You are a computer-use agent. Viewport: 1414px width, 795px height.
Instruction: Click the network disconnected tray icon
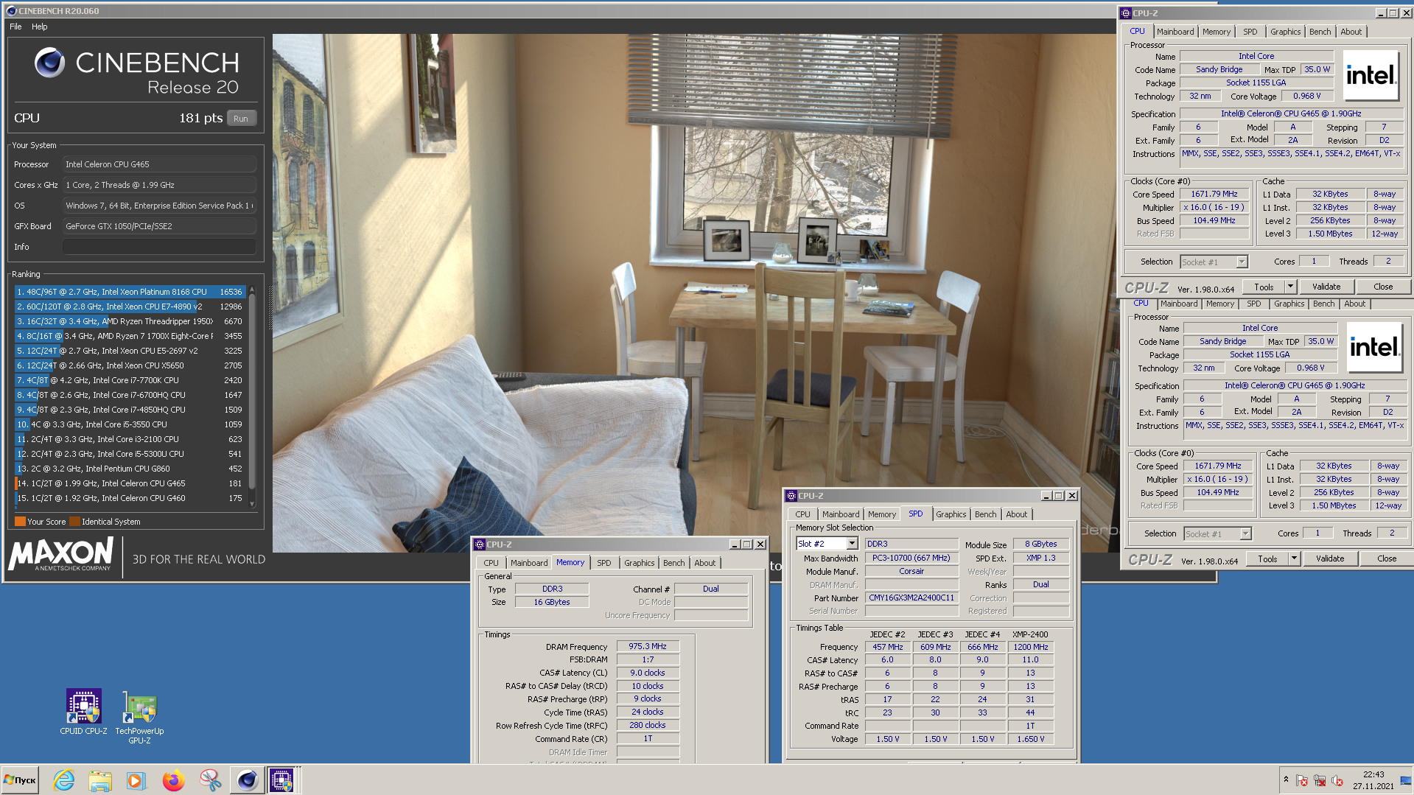(1320, 780)
